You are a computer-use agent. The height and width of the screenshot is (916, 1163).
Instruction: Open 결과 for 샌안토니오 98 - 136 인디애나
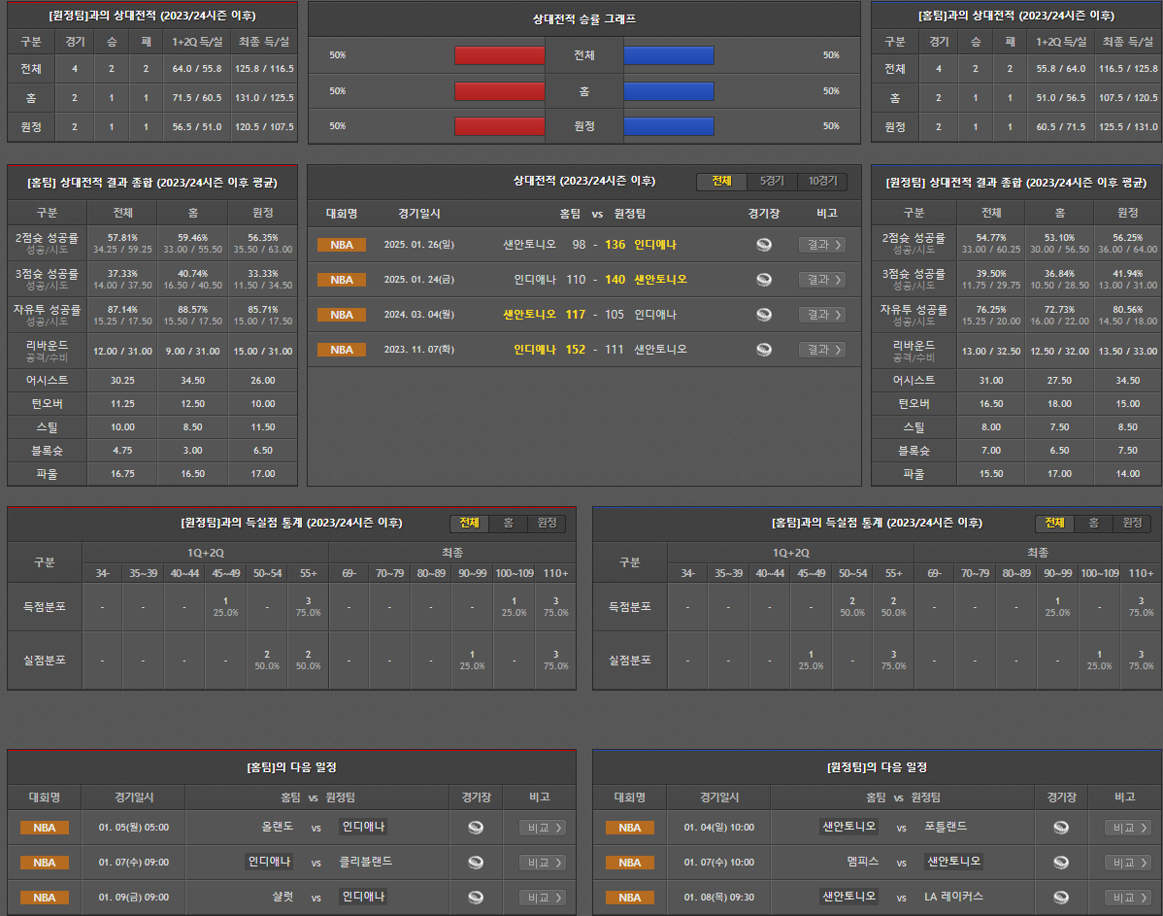click(x=821, y=245)
